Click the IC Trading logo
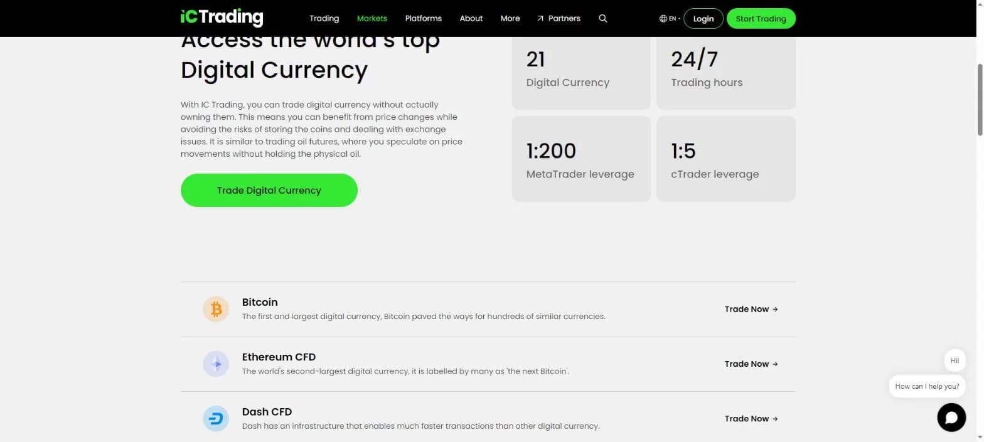 point(222,18)
